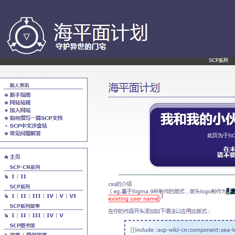Open SCP-CN系列 series II
The image size is (235, 235).
(x=23, y=177)
